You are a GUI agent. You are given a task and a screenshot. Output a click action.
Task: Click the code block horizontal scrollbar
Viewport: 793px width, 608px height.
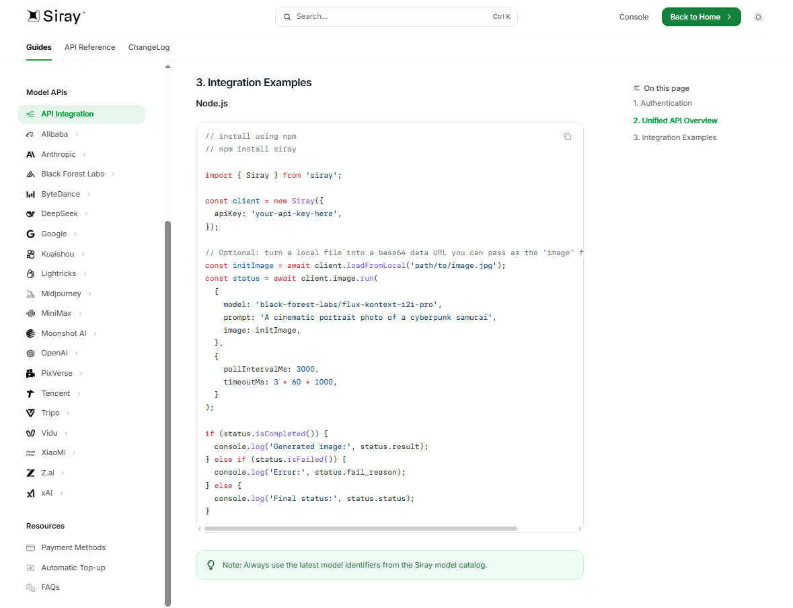click(x=361, y=529)
